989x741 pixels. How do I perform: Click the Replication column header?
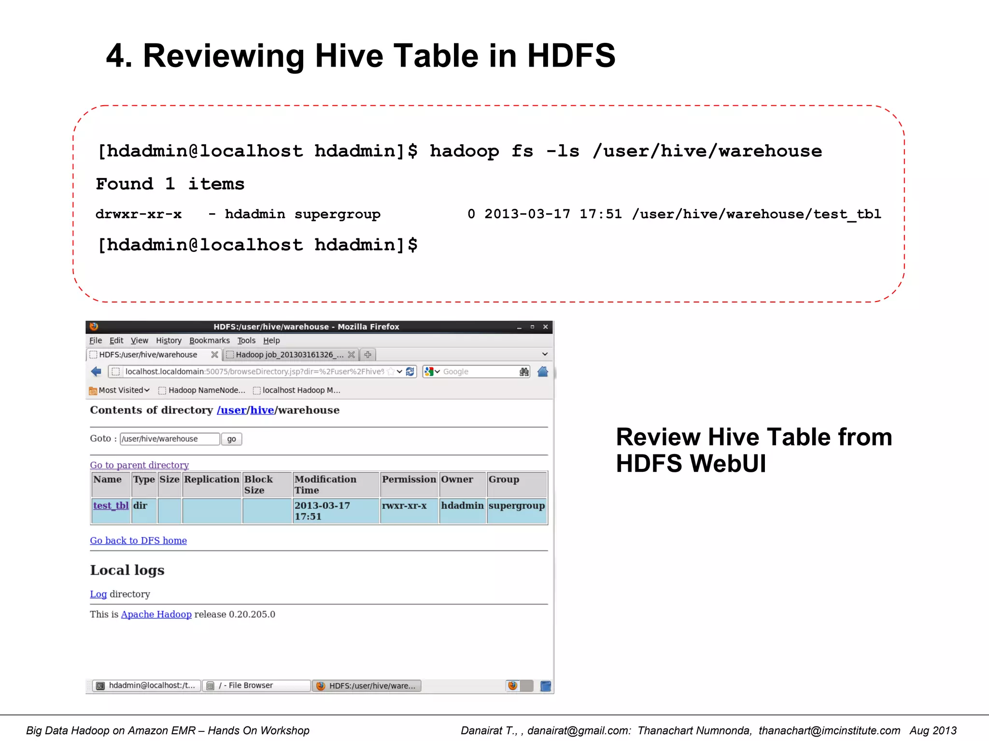coord(212,485)
